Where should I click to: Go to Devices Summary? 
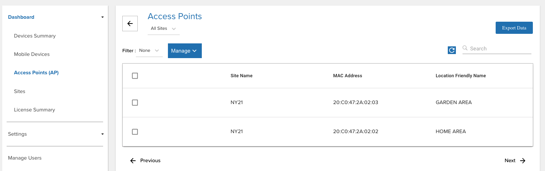(35, 36)
